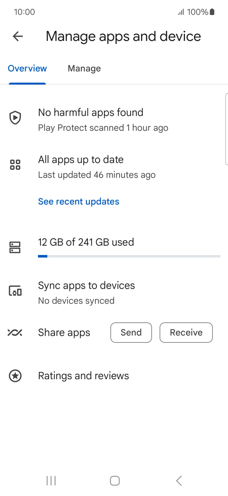Viewport: 228px width, 496px height.
Task: Tap the sync devices icon
Action: click(15, 291)
